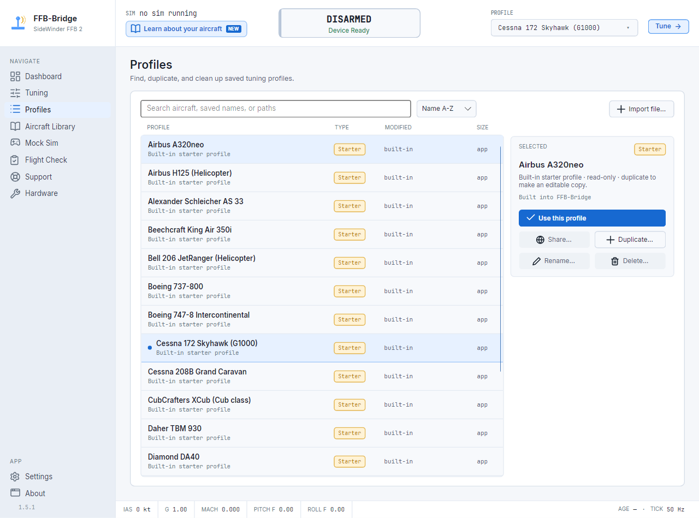Click the Starter badge in Selected panel

coord(650,149)
